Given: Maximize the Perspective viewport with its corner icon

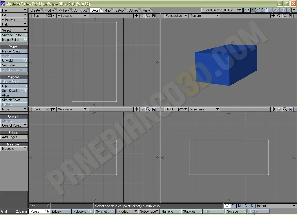Looking at the screenshot, I should tap(291, 16).
